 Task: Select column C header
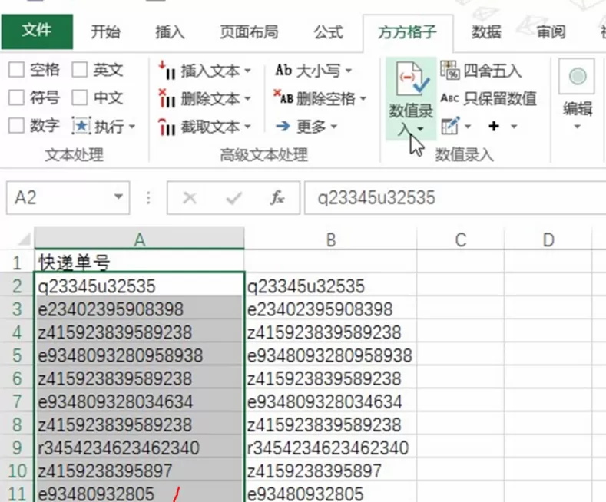point(461,239)
